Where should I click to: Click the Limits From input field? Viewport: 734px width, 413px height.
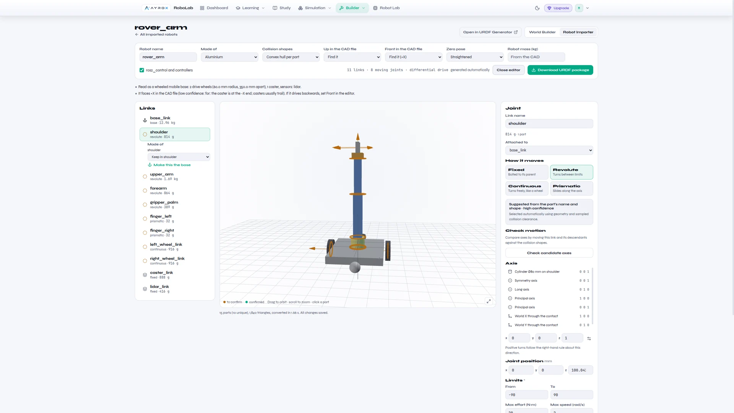point(526,395)
